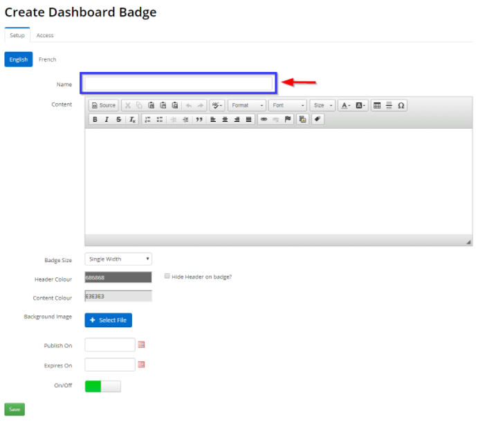The image size is (478, 422).
Task: Click the block quote icon
Action: (199, 120)
